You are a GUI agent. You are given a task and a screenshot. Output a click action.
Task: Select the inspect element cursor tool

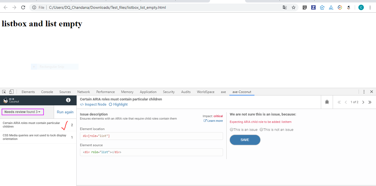(4, 92)
